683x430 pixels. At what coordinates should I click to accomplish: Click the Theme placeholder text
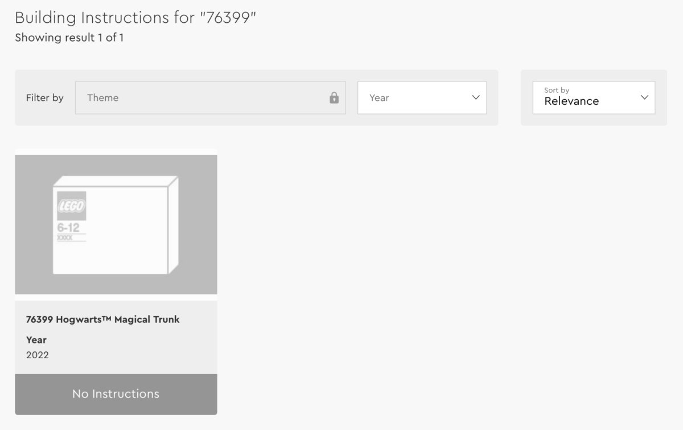click(103, 97)
